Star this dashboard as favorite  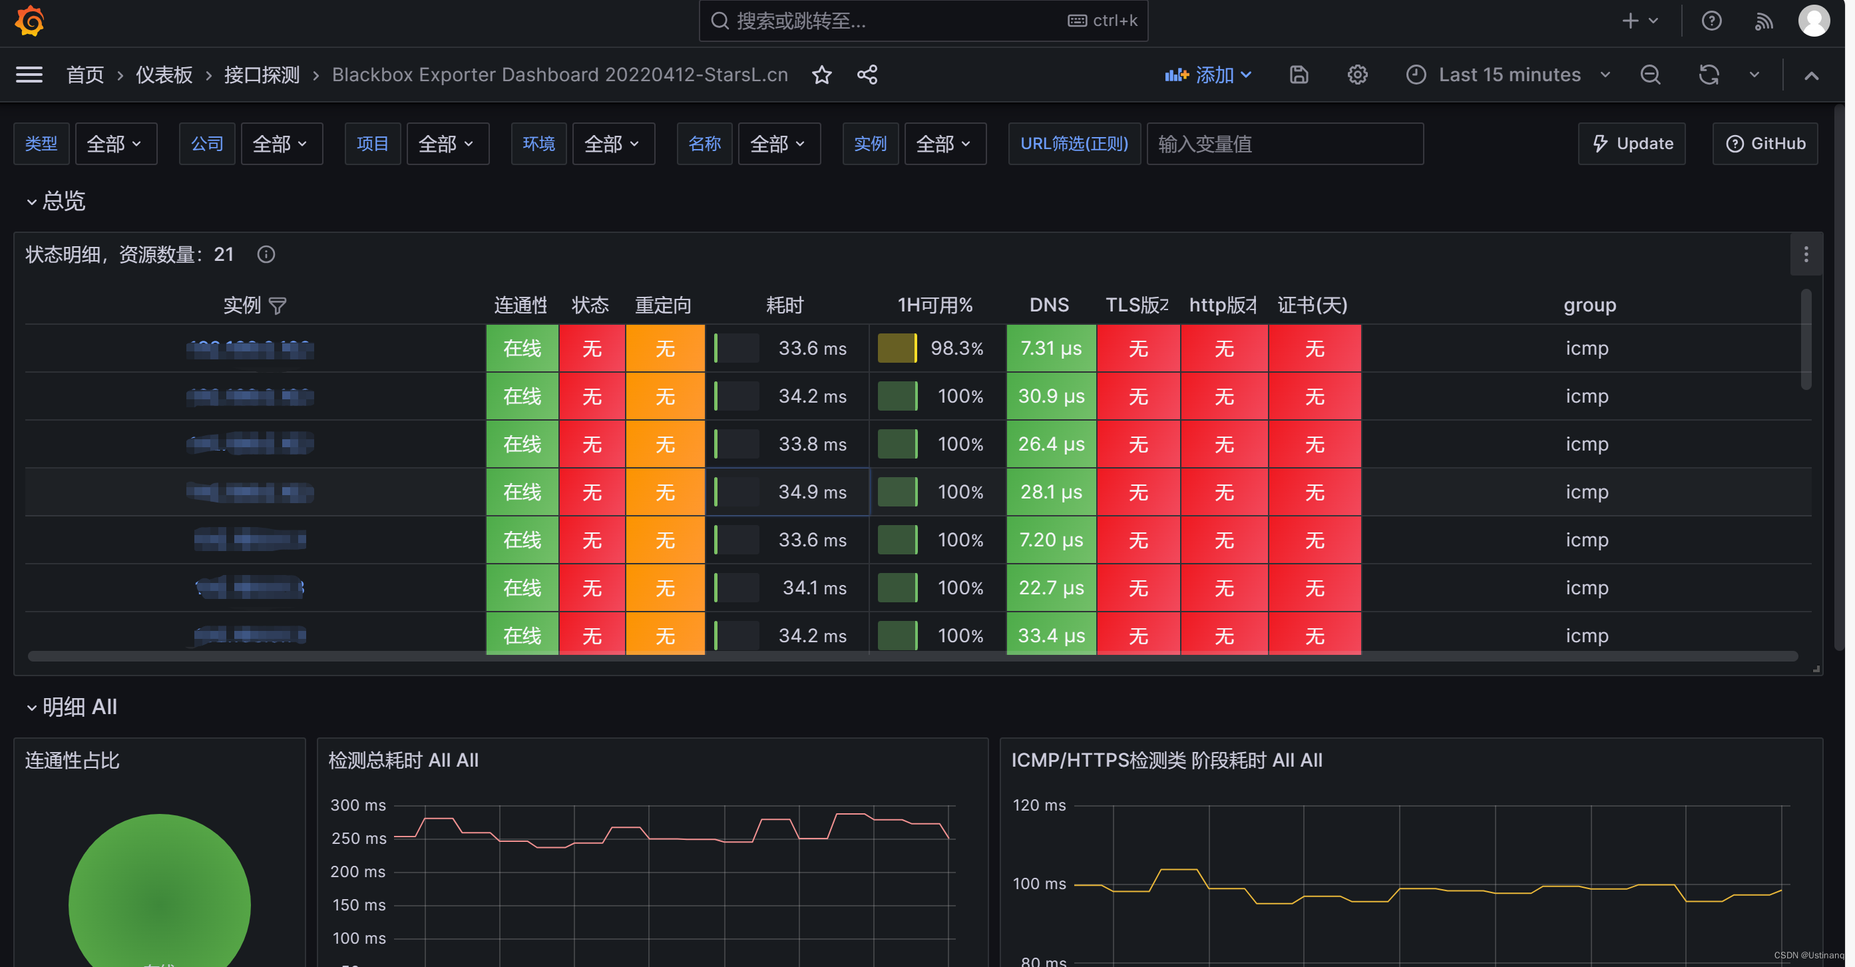pos(821,75)
